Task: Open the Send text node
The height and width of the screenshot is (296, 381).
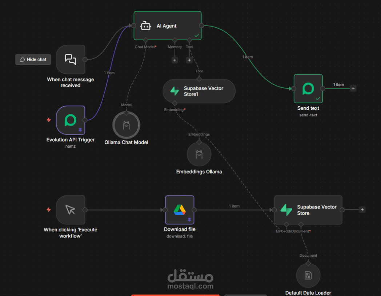Action: coord(308,89)
